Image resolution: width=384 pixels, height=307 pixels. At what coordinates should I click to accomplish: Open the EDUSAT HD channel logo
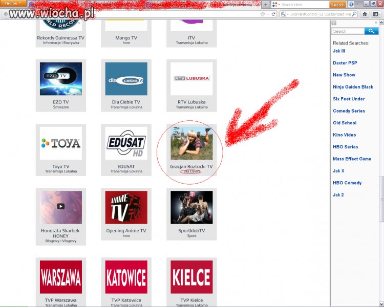click(126, 143)
